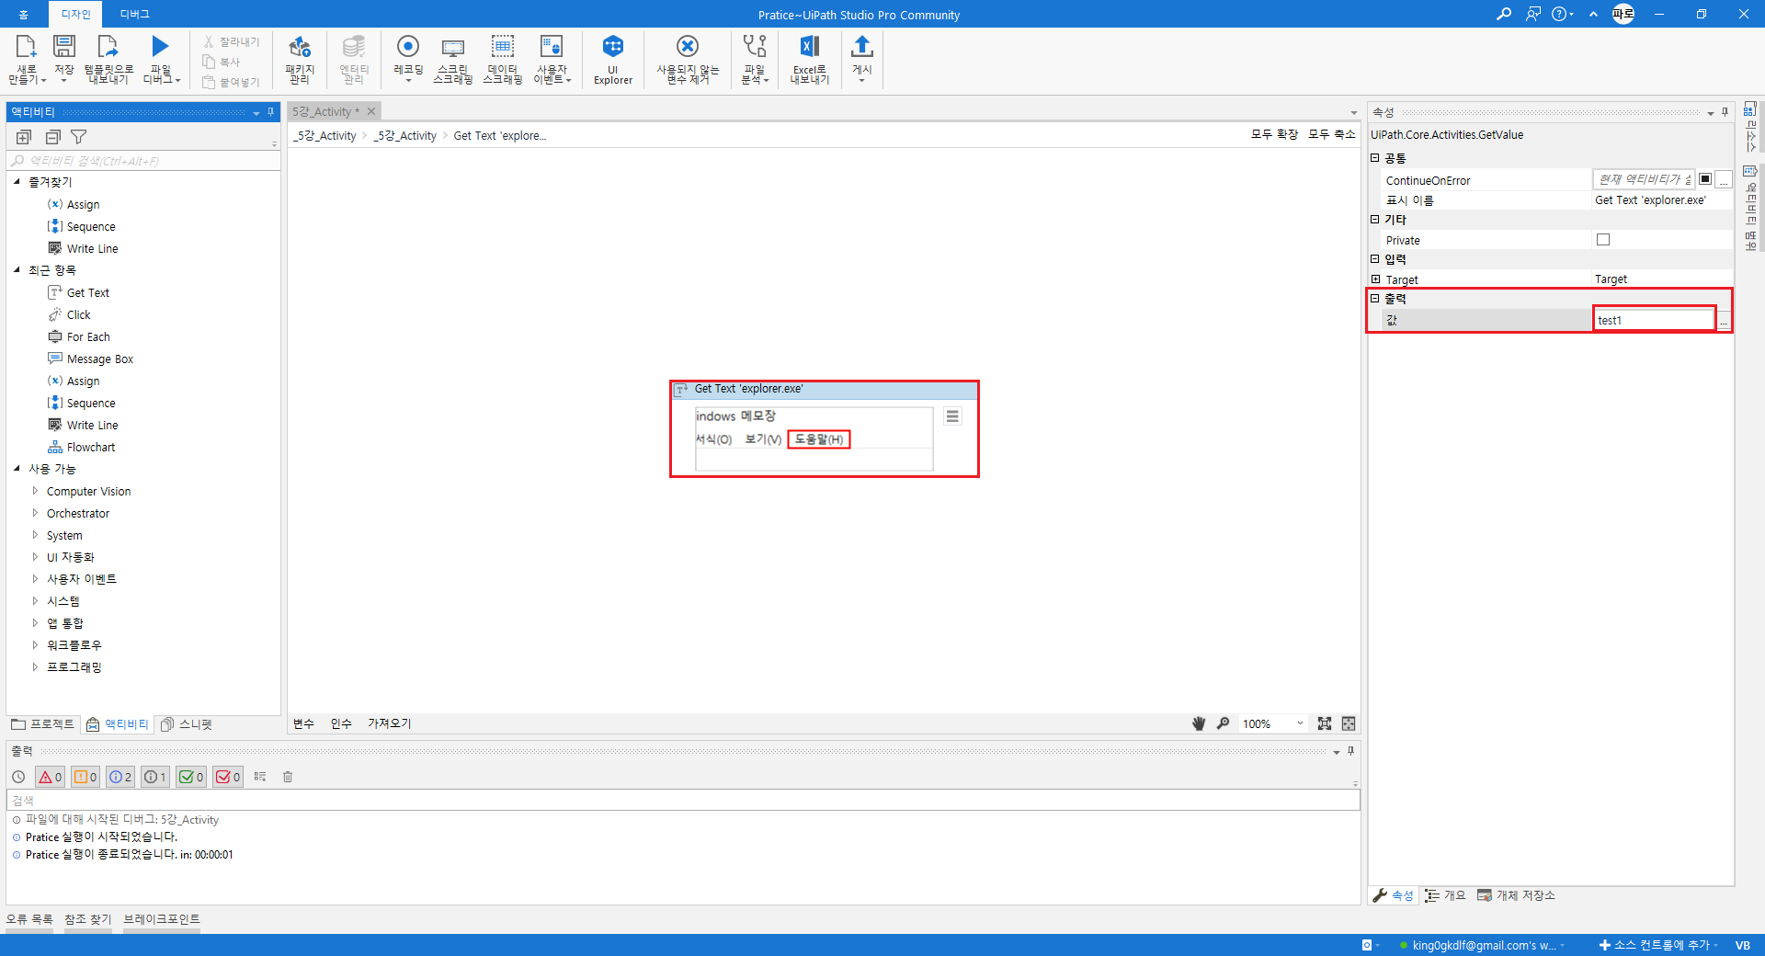The height and width of the screenshot is (956, 1765).
Task: Click Export to Excel icon
Action: click(810, 47)
